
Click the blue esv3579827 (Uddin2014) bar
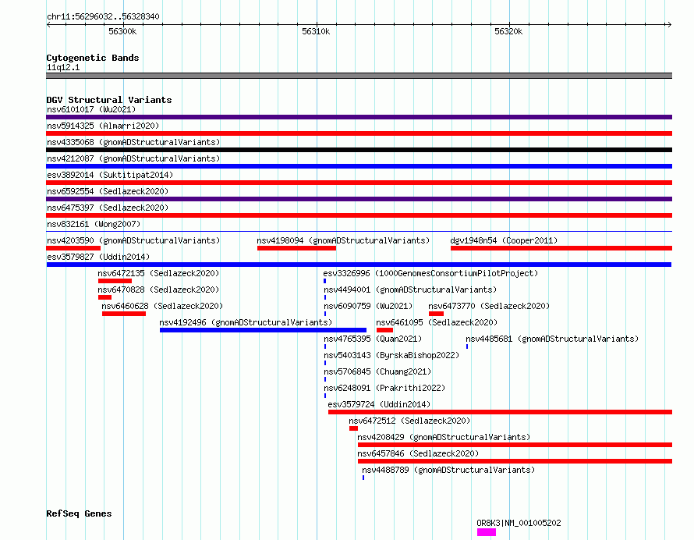[359, 265]
